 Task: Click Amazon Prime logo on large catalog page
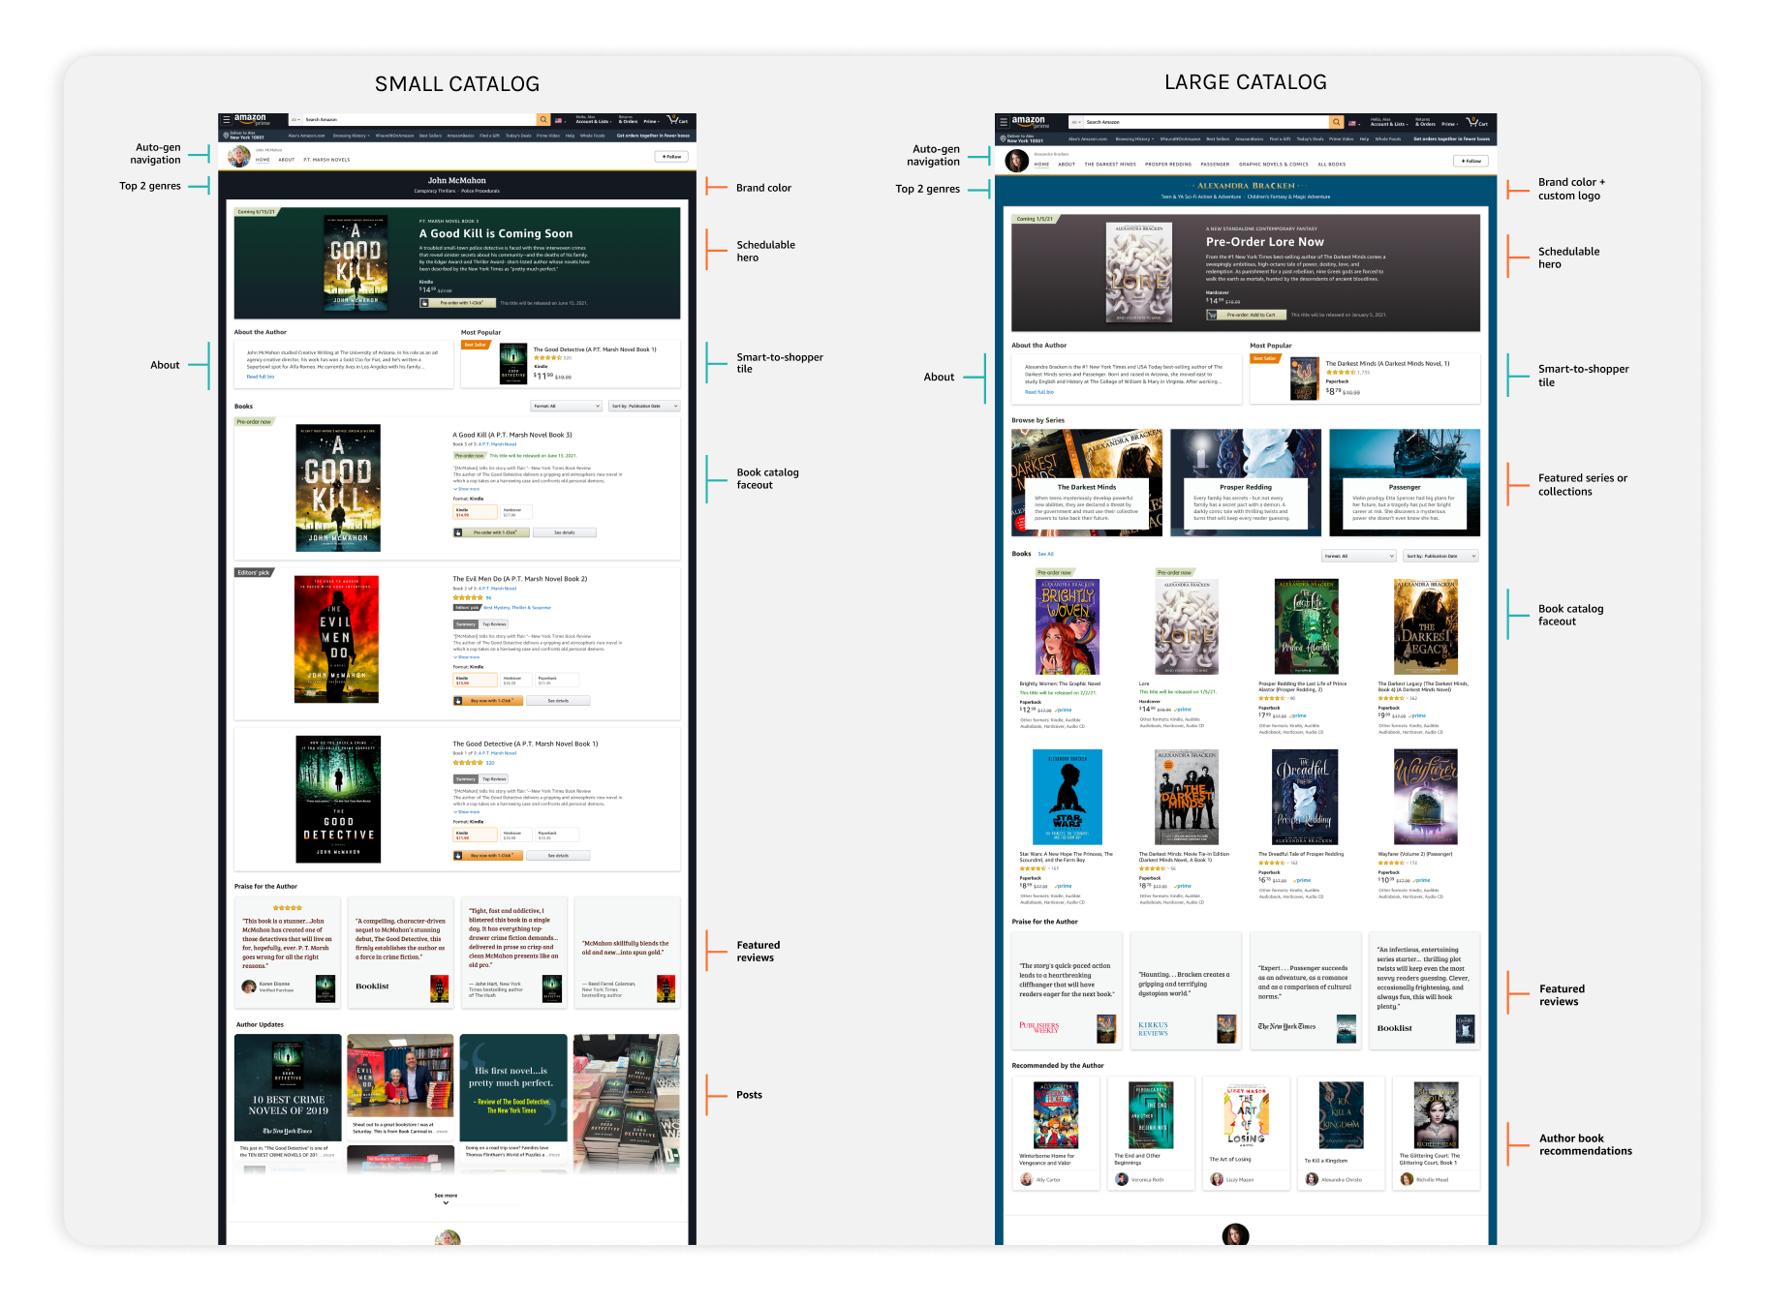[1030, 122]
